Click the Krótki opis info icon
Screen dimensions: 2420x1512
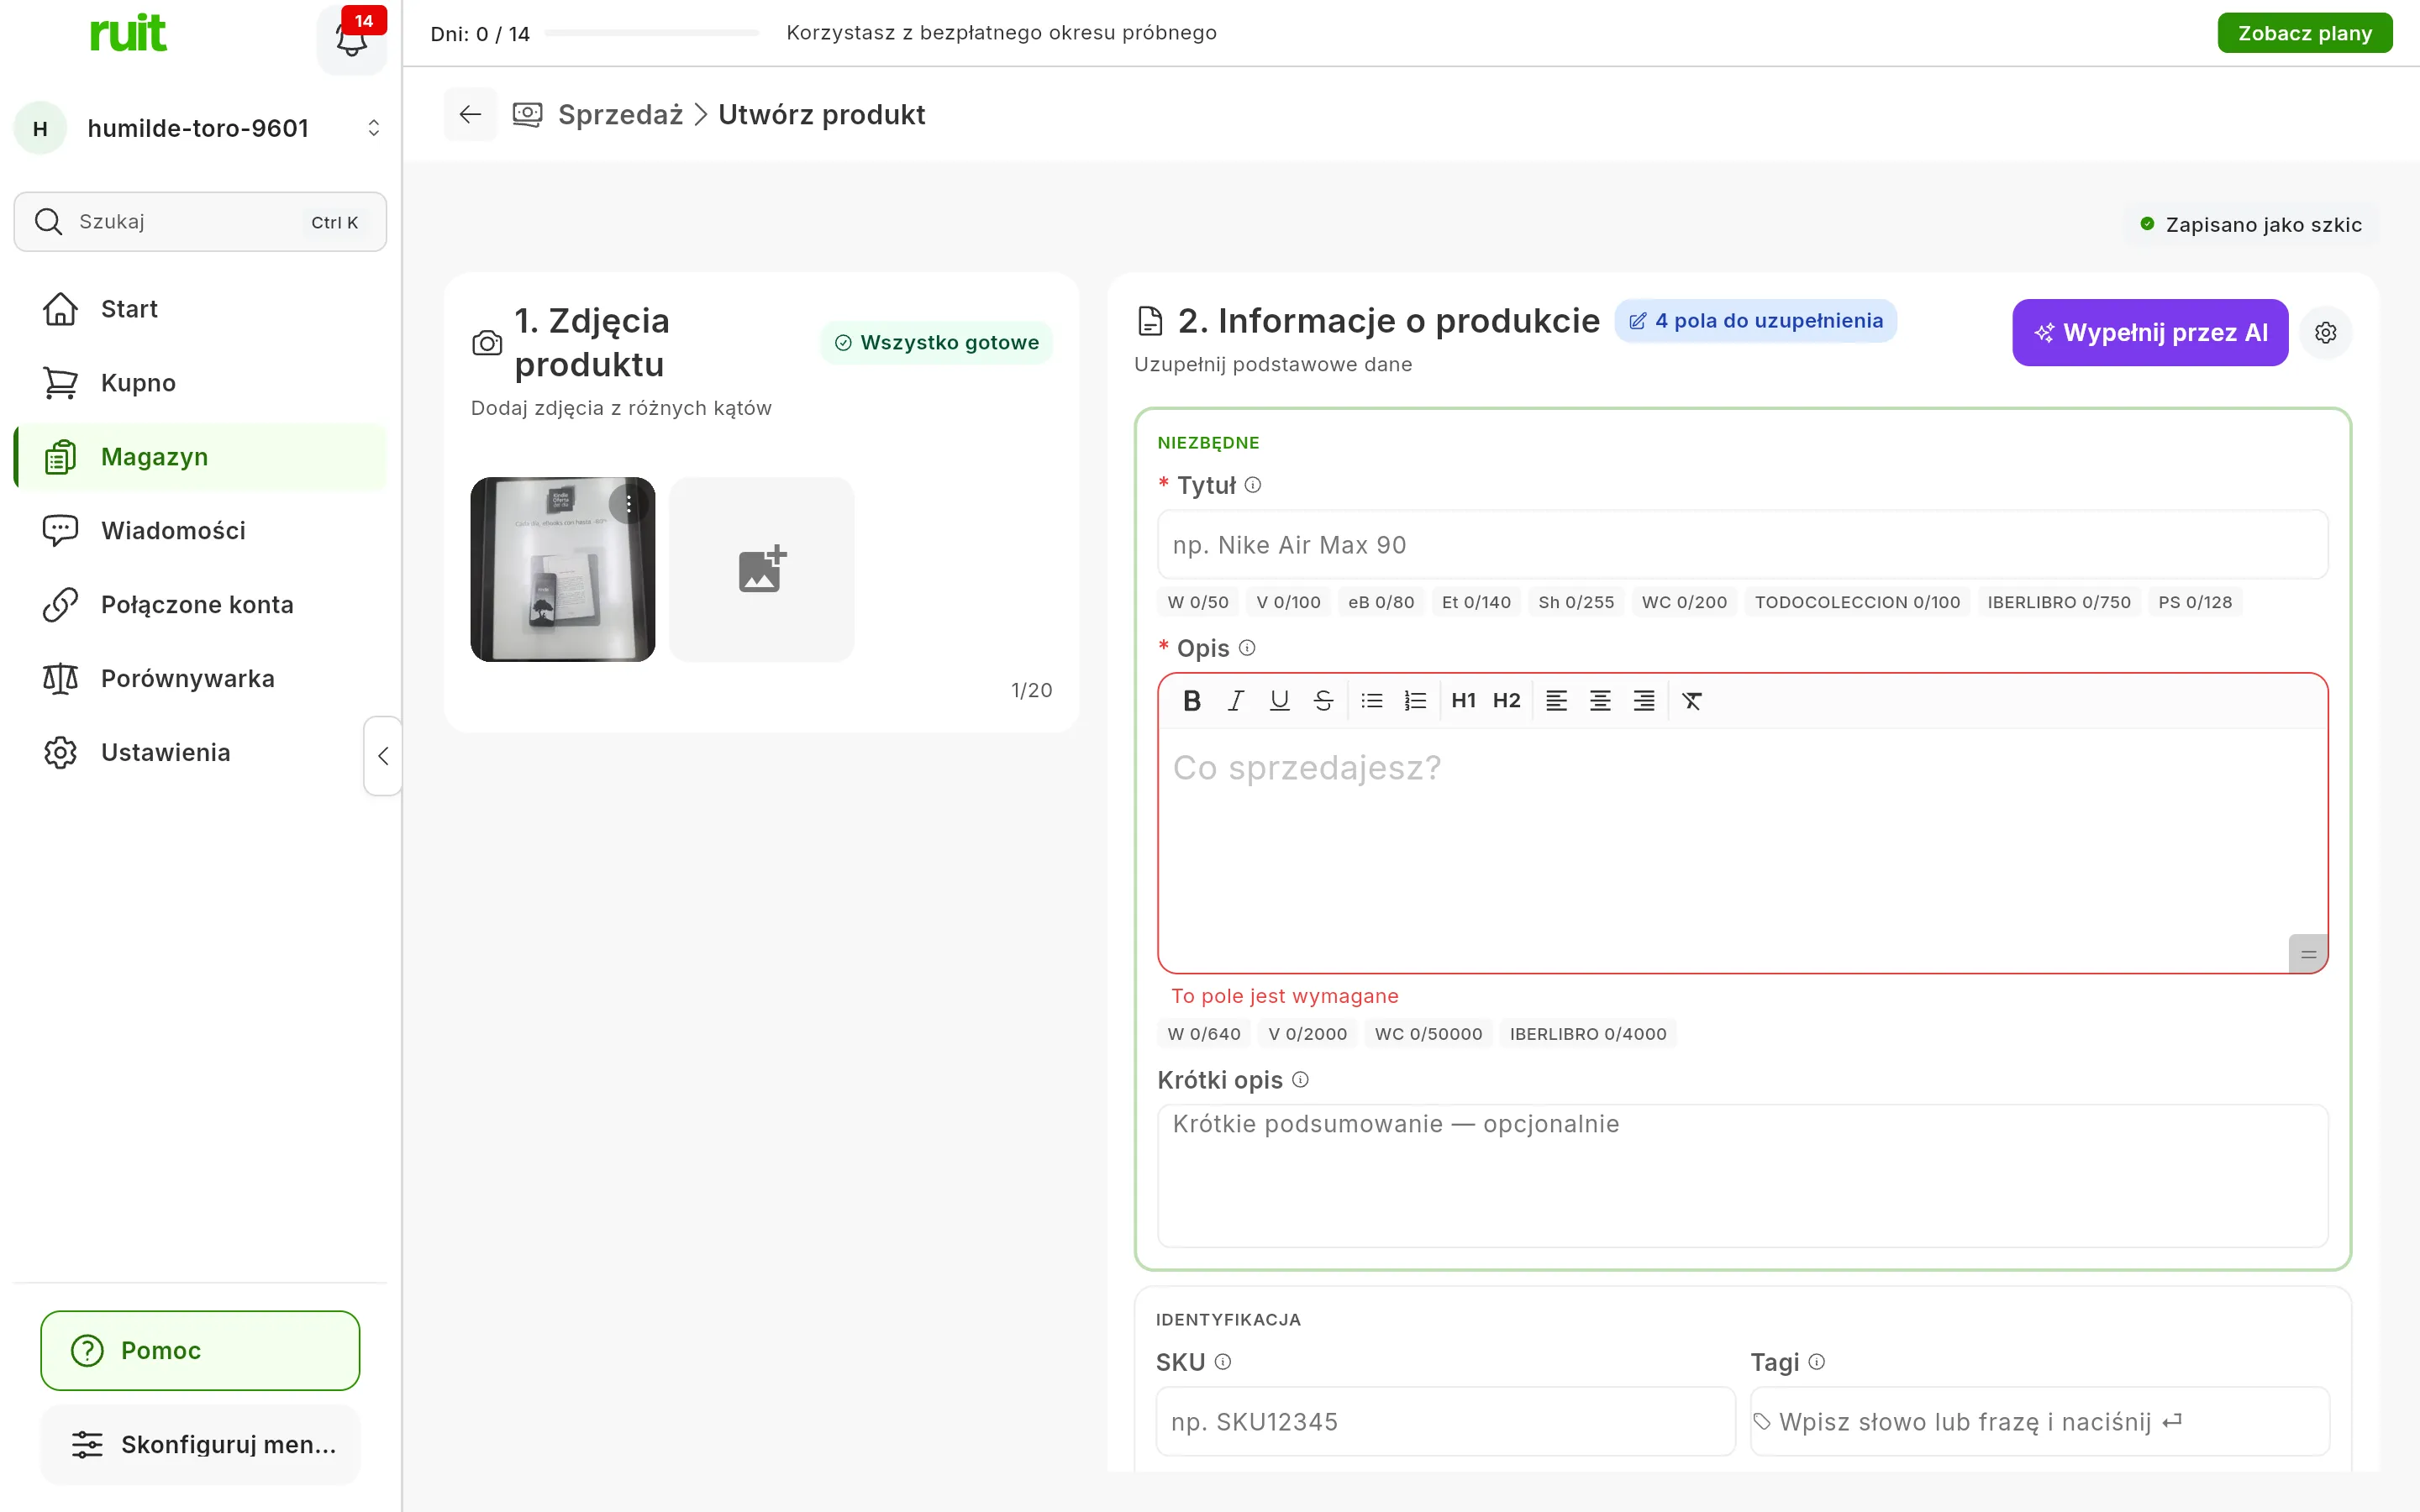(x=1300, y=1080)
